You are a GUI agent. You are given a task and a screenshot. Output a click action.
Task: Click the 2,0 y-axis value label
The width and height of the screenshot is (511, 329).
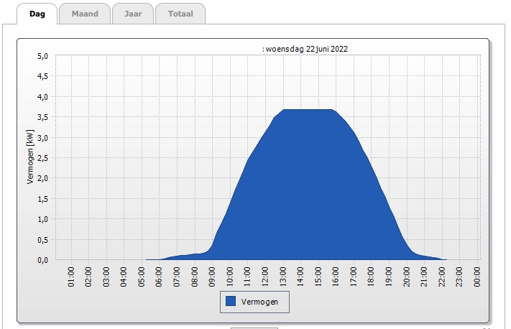[x=42, y=178]
